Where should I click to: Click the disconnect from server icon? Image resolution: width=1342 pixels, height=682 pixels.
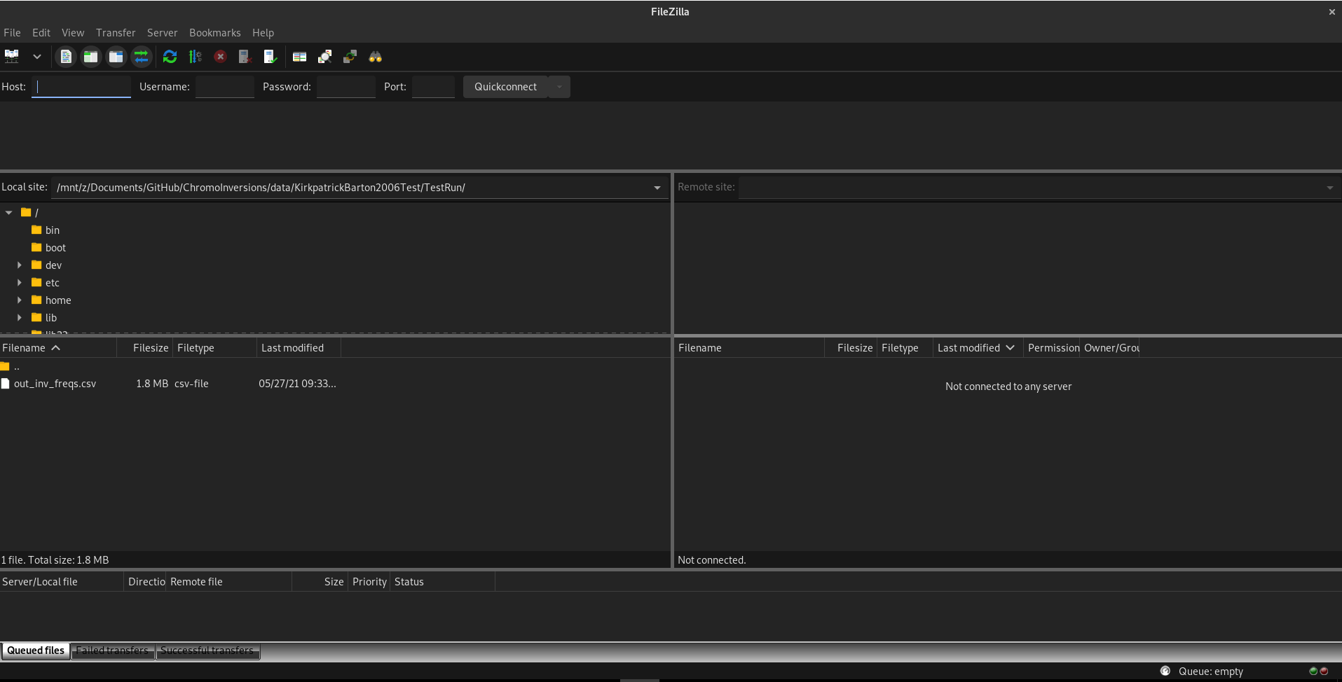[x=245, y=57]
